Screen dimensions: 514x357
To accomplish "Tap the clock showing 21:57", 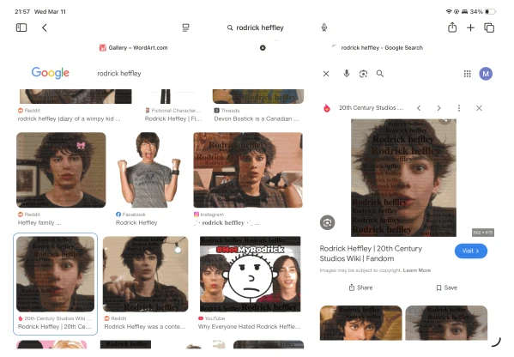I will [x=22, y=11].
